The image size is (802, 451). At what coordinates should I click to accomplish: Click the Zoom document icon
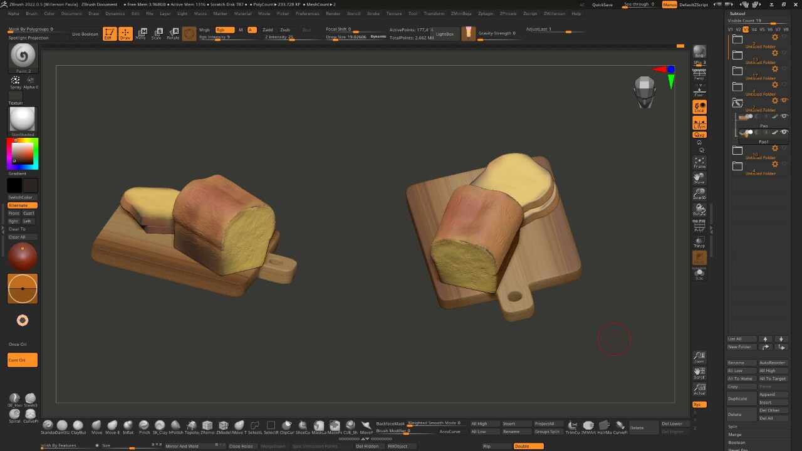pyautogui.click(x=699, y=357)
